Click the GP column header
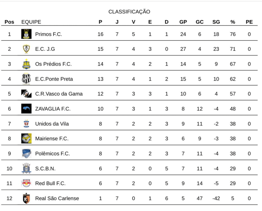 (183, 22)
